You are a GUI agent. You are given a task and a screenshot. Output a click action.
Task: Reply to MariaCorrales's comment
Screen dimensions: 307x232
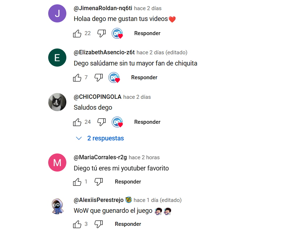(x=128, y=182)
